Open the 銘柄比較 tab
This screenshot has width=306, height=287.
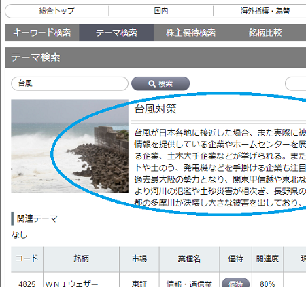click(265, 33)
